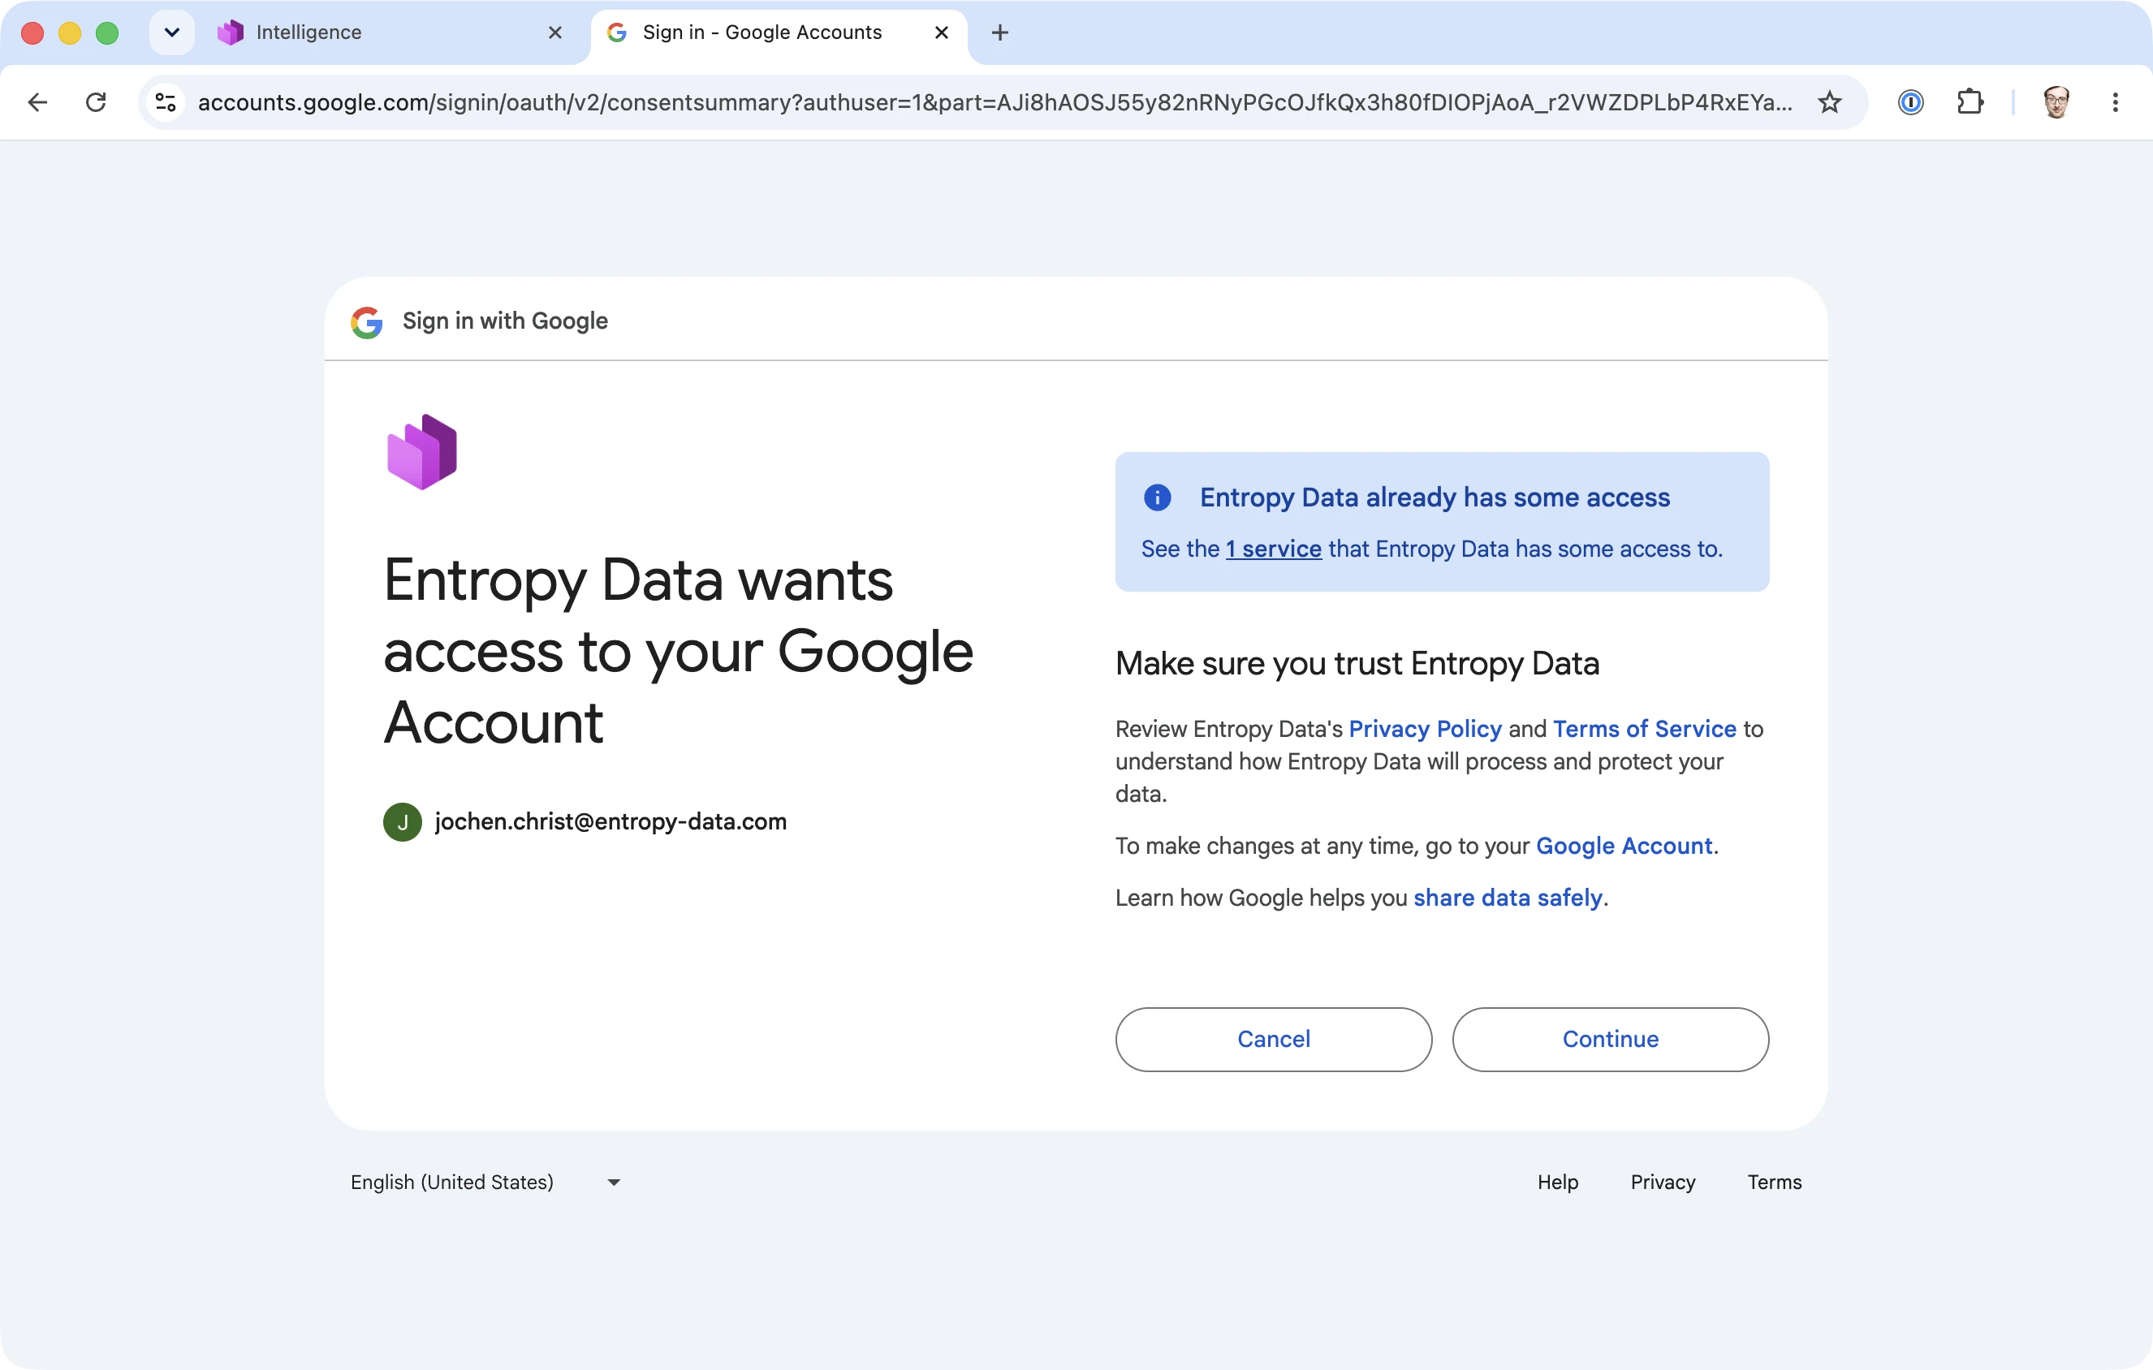
Task: Click the Google G logo in header
Action: coord(367,321)
